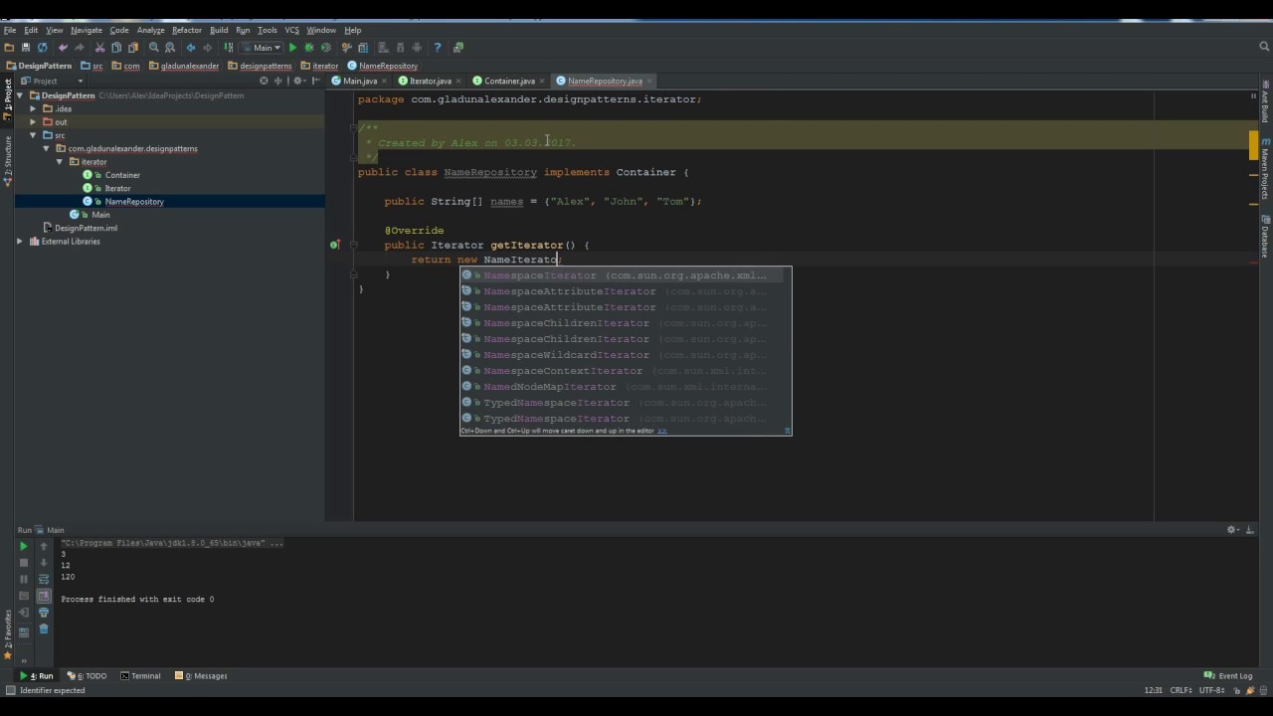Image resolution: width=1273 pixels, height=716 pixels.
Task: Open the Messages tool window tab
Action: 201,676
